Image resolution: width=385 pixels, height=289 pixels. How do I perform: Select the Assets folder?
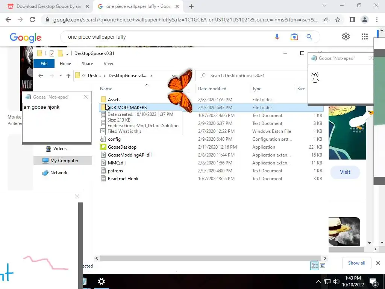114,99
